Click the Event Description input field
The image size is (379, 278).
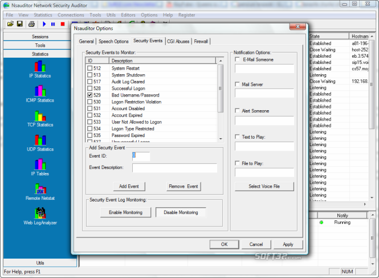click(x=174, y=168)
